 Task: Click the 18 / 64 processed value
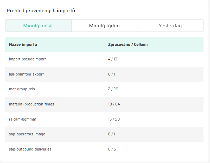[x=114, y=104]
